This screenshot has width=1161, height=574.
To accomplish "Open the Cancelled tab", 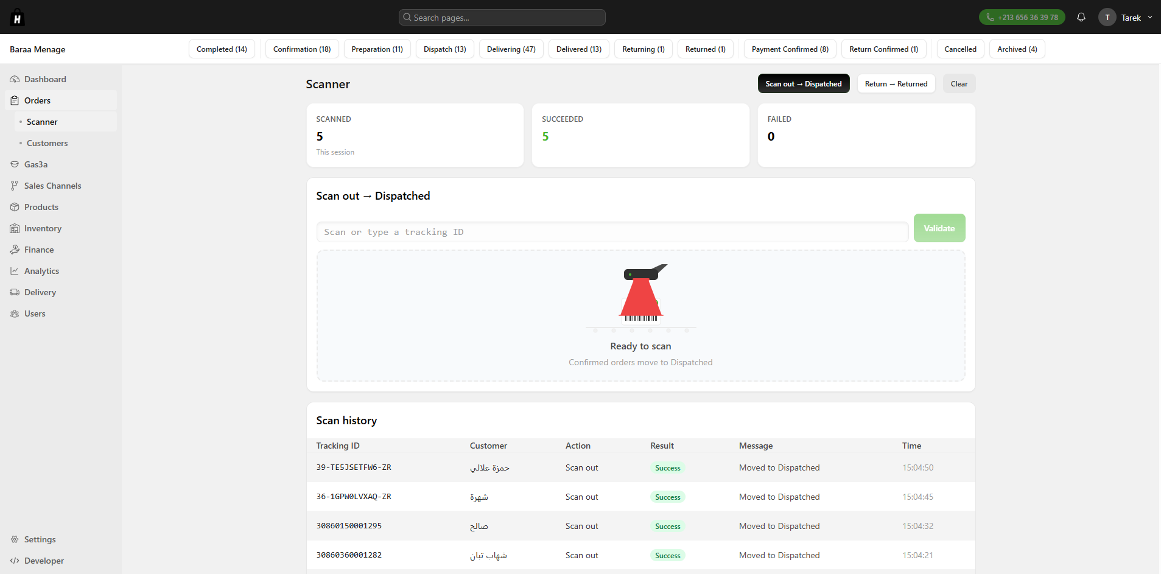I will tap(960, 49).
